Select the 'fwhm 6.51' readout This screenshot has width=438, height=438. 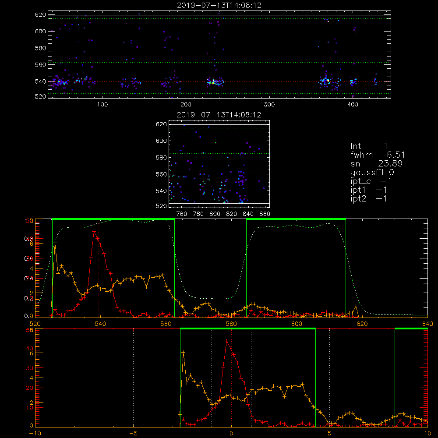click(378, 155)
